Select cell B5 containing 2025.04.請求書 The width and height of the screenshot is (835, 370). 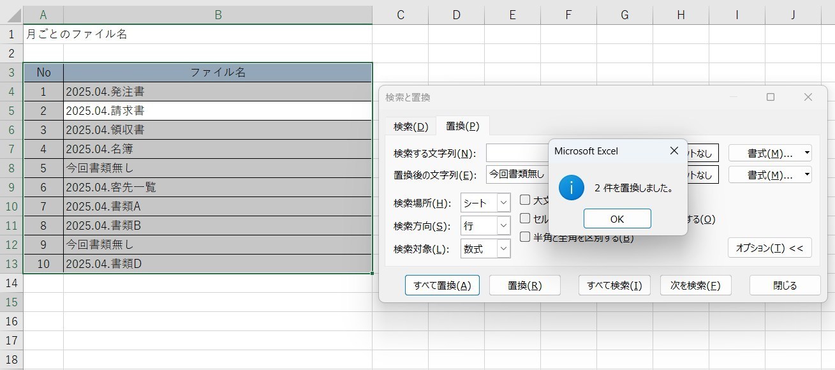pos(218,111)
